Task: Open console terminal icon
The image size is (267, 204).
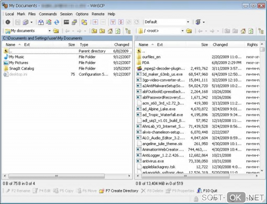Action: pyautogui.click(x=66, y=22)
